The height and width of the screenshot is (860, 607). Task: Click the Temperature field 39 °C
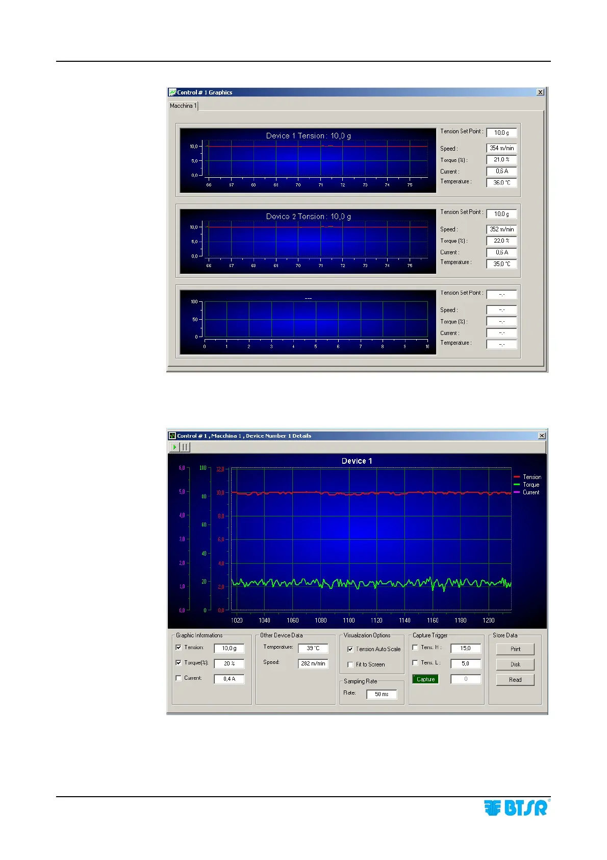[313, 648]
